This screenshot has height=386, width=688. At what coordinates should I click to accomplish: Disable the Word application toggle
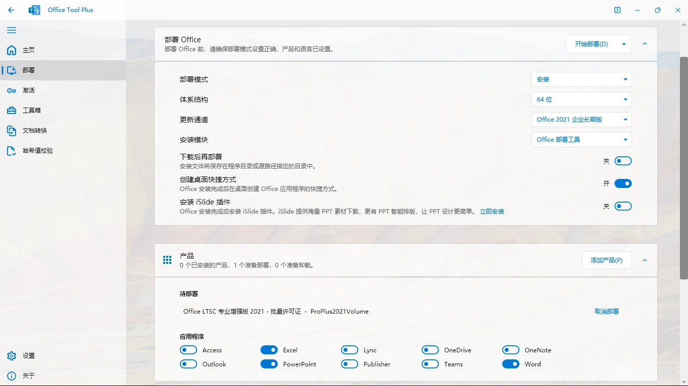(511, 364)
